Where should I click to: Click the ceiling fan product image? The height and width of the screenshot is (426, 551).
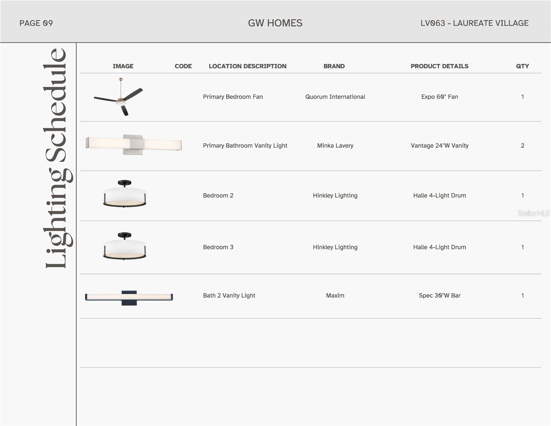pyautogui.click(x=119, y=97)
